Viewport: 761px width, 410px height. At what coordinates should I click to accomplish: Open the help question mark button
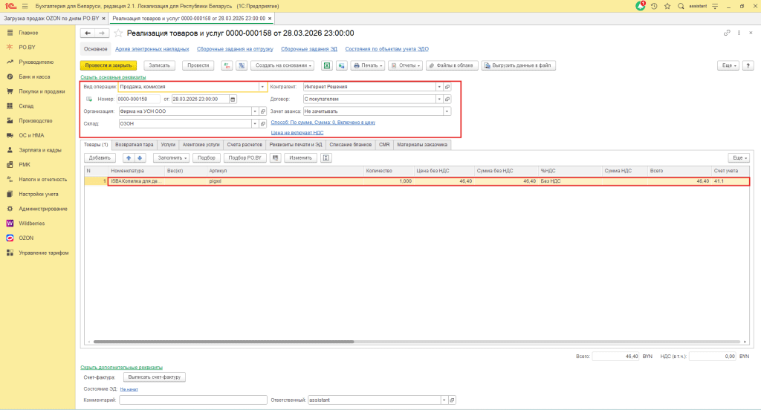point(748,65)
